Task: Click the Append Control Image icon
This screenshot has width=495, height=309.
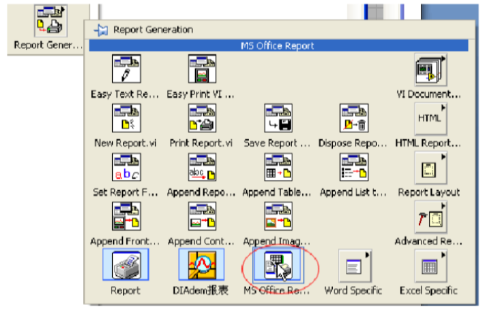Action: click(x=202, y=216)
